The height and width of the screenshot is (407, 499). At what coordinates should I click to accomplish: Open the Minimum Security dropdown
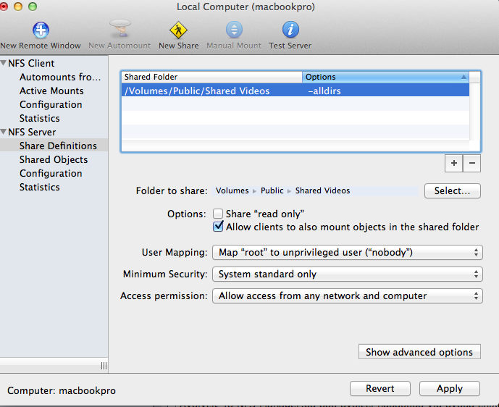(347, 274)
